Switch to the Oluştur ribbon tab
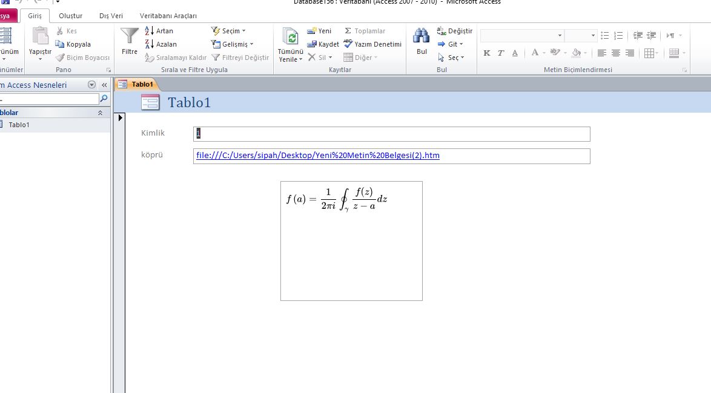Image resolution: width=711 pixels, height=393 pixels. [x=70, y=16]
